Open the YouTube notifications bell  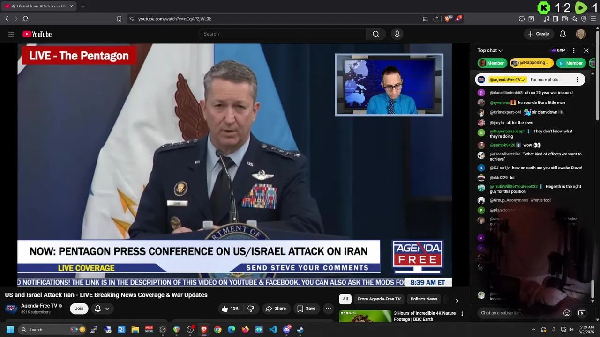[563, 34]
